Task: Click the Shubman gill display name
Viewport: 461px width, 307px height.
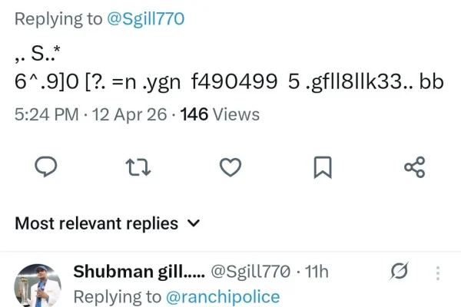Action: [139, 272]
